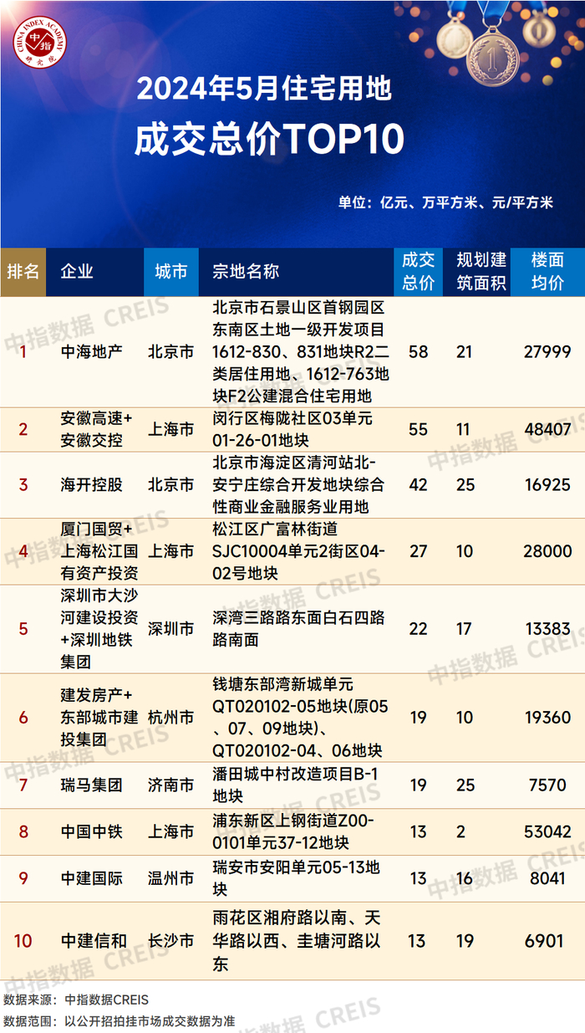585x1033 pixels.
Task: Select company cell '中建国际'
Action: [x=92, y=879]
